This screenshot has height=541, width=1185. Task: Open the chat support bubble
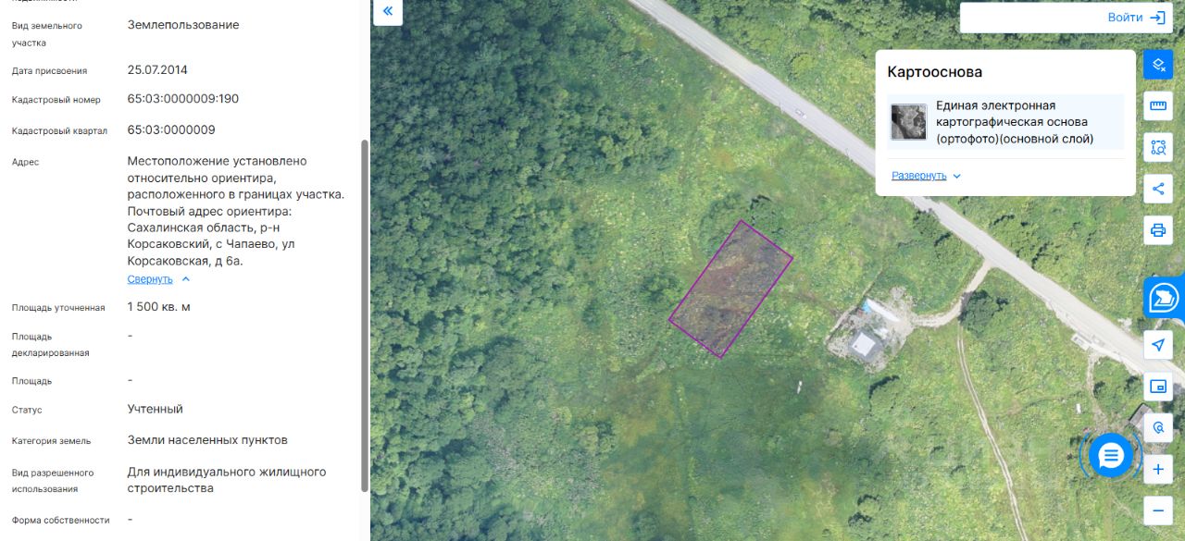click(1111, 455)
